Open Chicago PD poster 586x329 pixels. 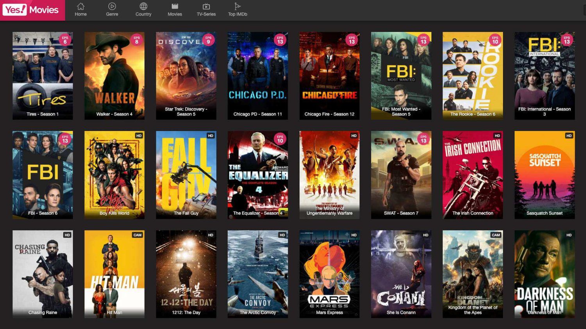click(x=258, y=76)
